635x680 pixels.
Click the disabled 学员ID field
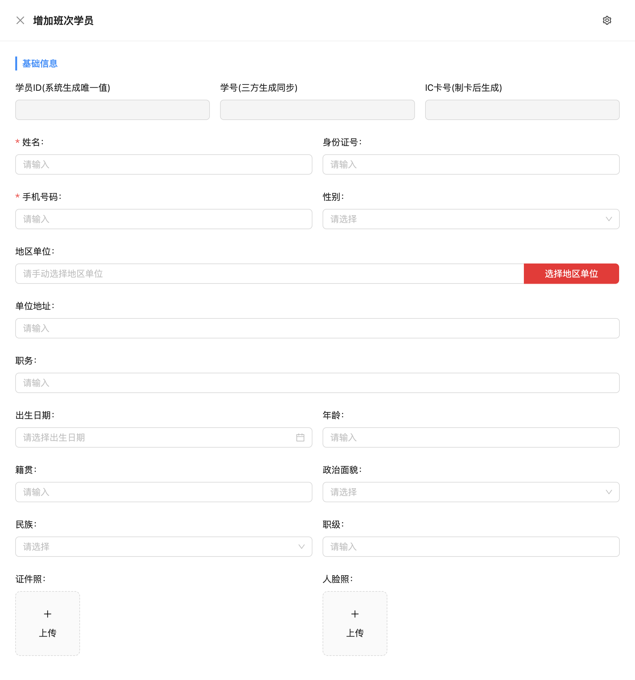coord(112,110)
